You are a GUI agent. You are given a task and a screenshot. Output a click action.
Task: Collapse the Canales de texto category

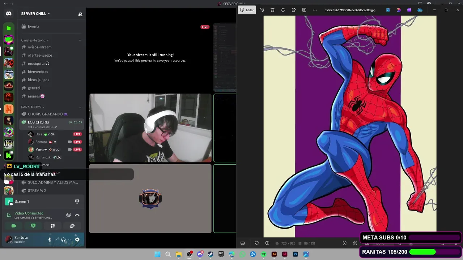pos(35,40)
